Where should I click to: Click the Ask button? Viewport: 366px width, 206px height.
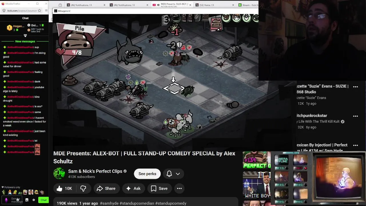coord(133,188)
